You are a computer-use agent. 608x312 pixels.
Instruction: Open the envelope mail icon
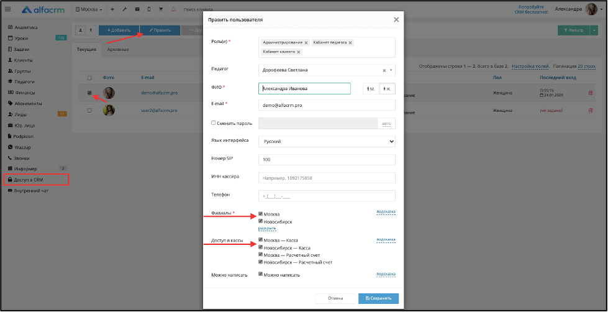click(x=137, y=9)
